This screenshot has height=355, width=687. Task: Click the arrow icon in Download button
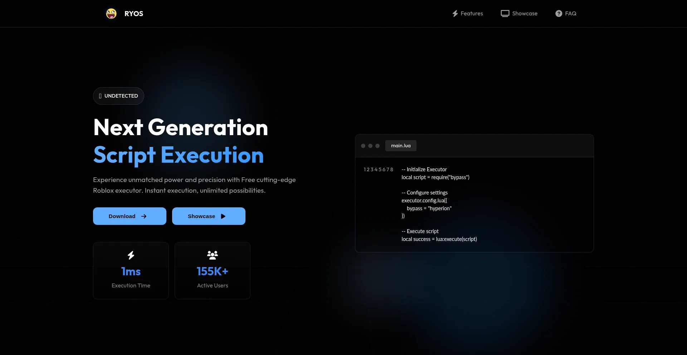[x=144, y=216]
